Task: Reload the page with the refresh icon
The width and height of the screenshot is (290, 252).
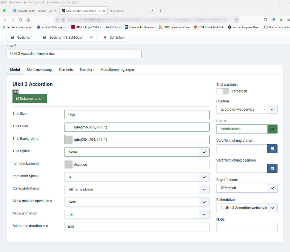Action: [20, 20]
